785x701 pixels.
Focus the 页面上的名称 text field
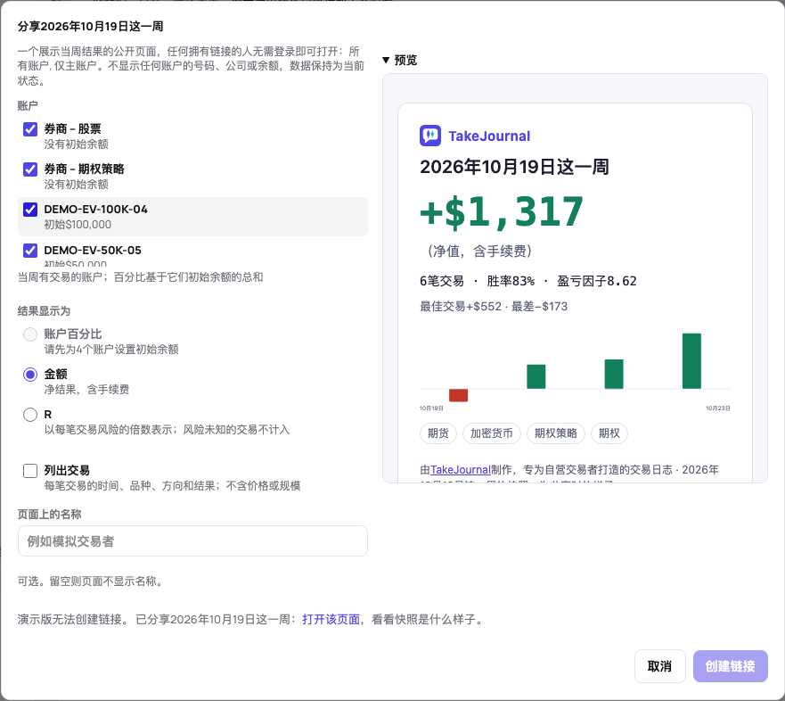point(192,541)
